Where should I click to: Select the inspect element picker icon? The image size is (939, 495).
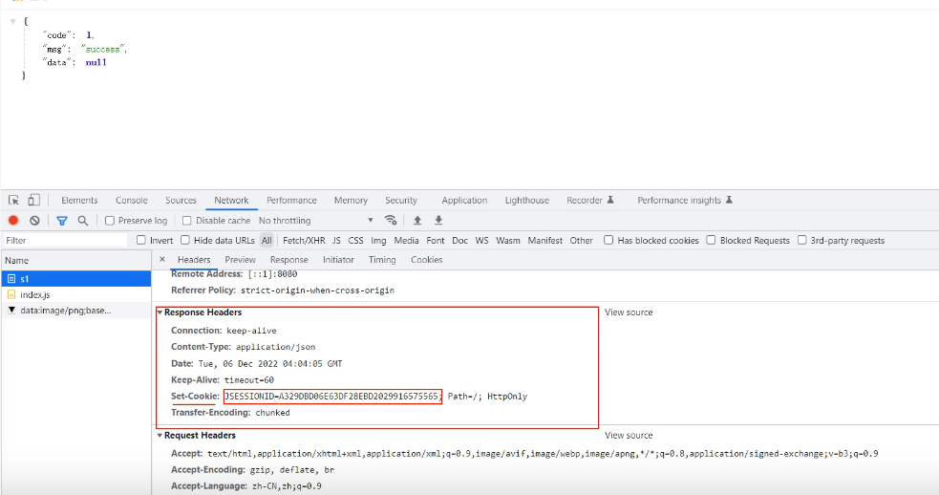pos(13,200)
